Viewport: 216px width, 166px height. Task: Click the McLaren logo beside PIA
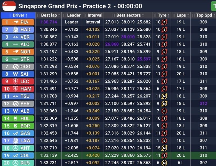[15, 22]
